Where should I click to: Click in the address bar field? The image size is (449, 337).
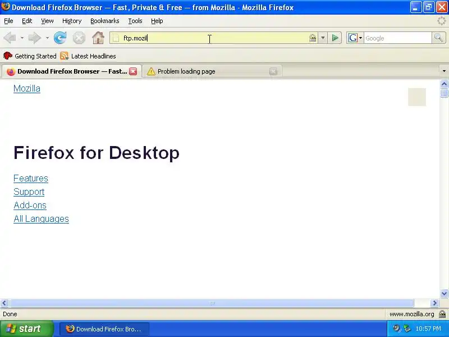pos(213,38)
